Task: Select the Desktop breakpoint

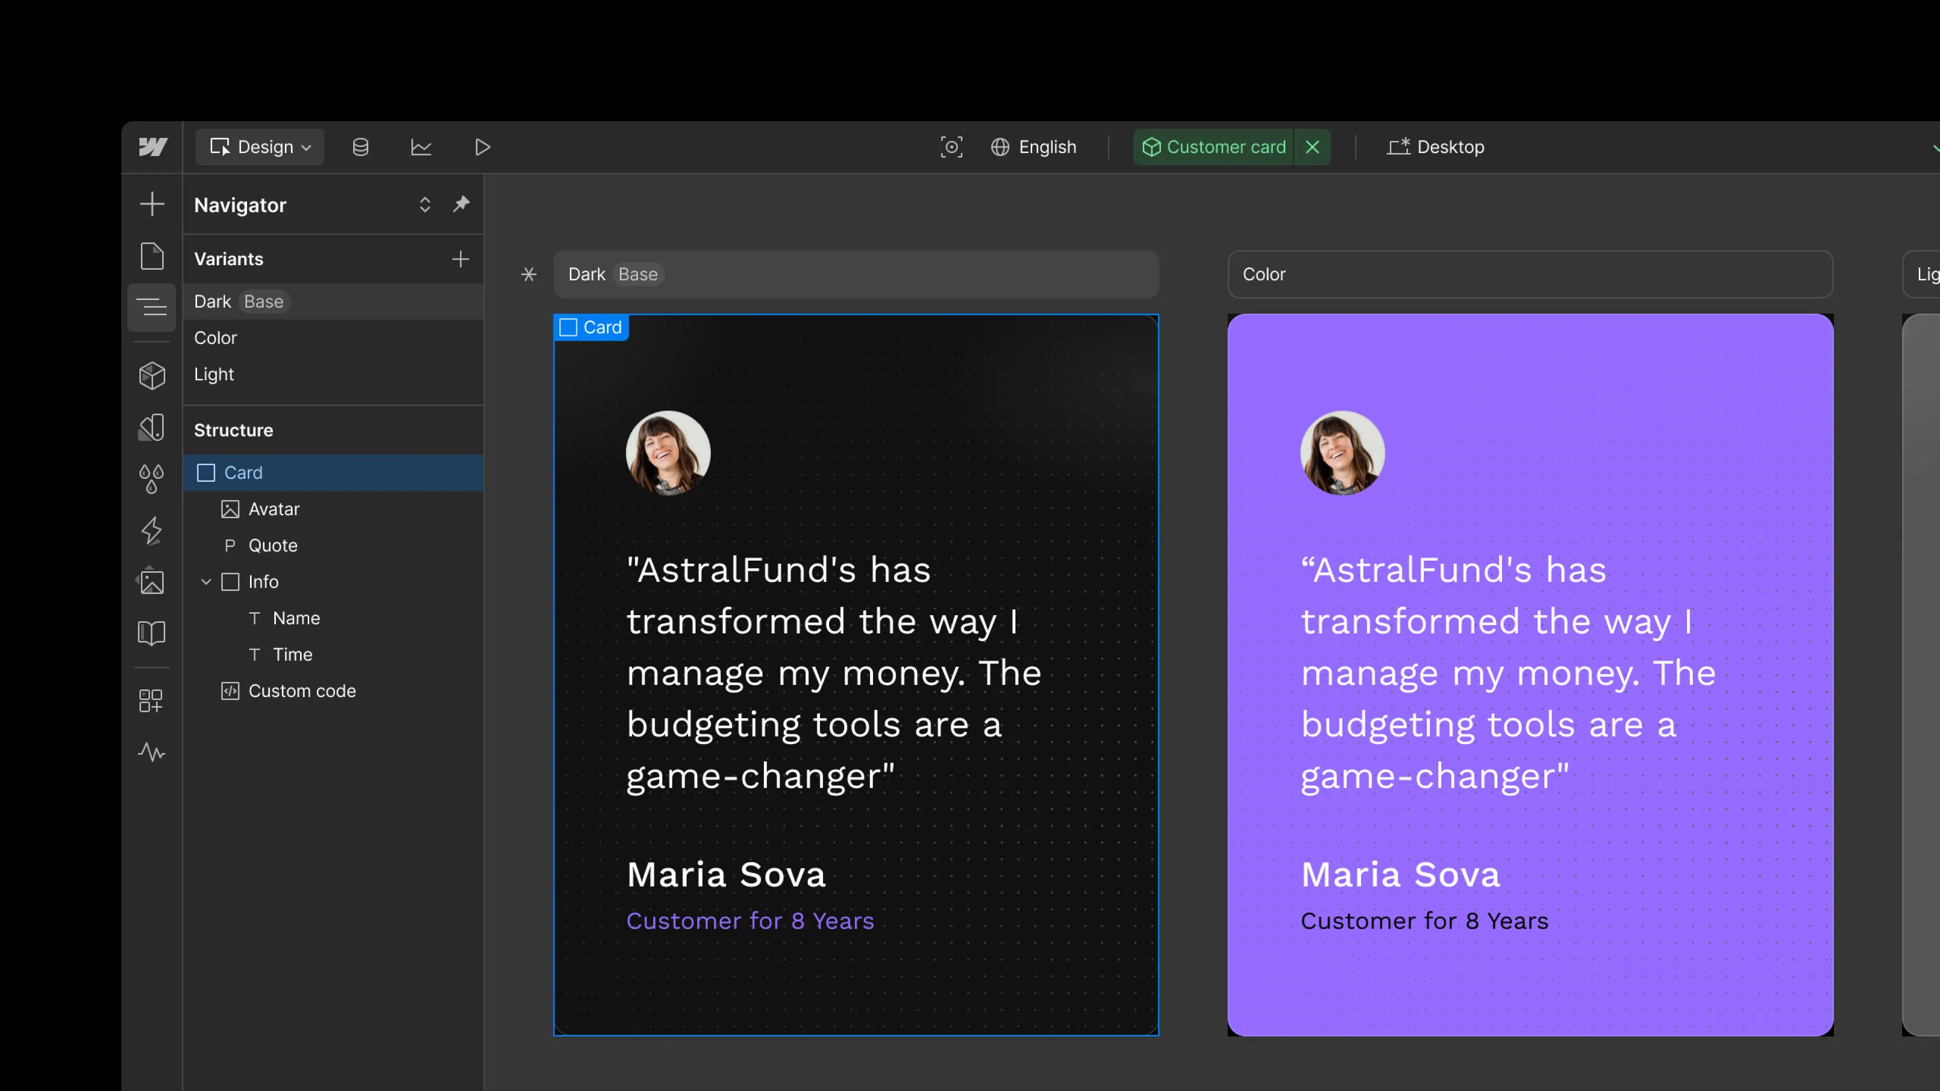Action: 1436,147
